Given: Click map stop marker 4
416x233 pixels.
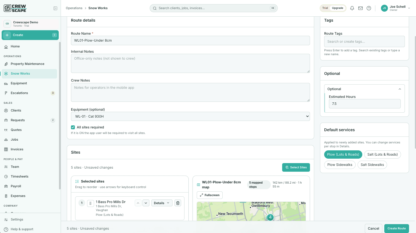Looking at the screenshot, I should 270,217.
